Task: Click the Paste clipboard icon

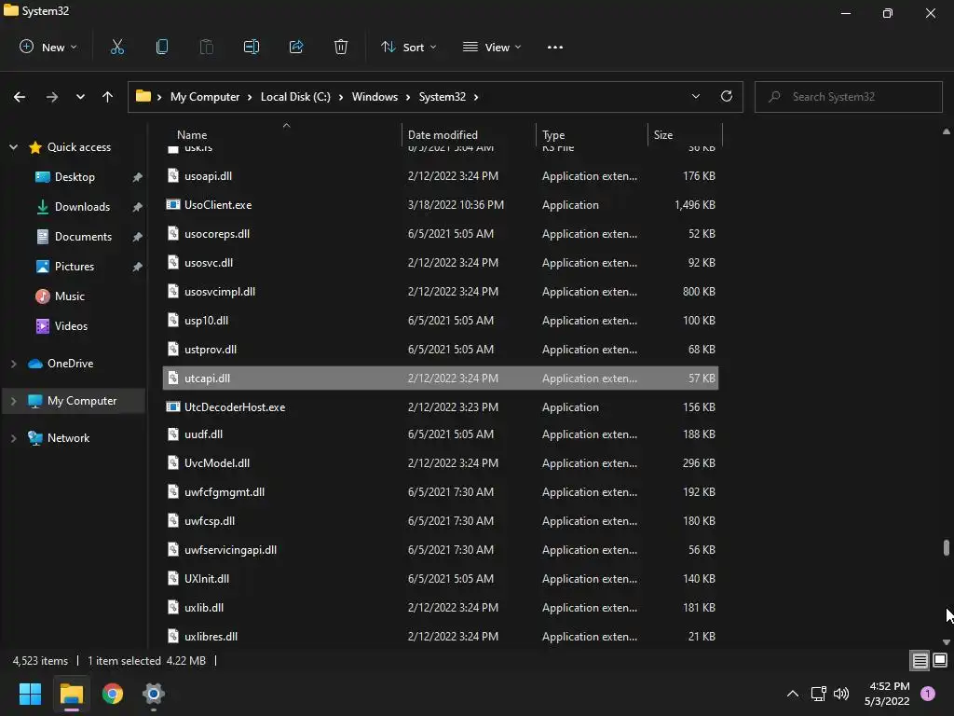Action: 206,47
